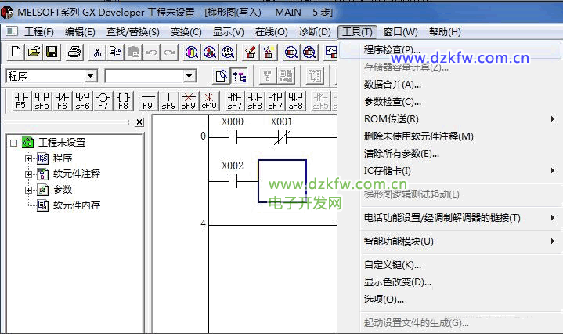Expand the 程序 tree node

28,158
